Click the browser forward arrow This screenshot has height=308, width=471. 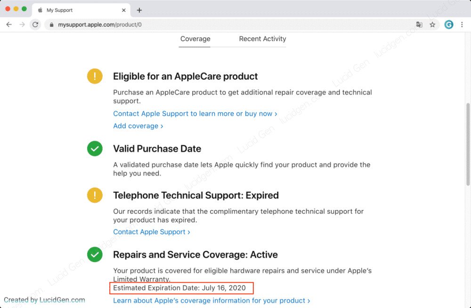[22, 24]
